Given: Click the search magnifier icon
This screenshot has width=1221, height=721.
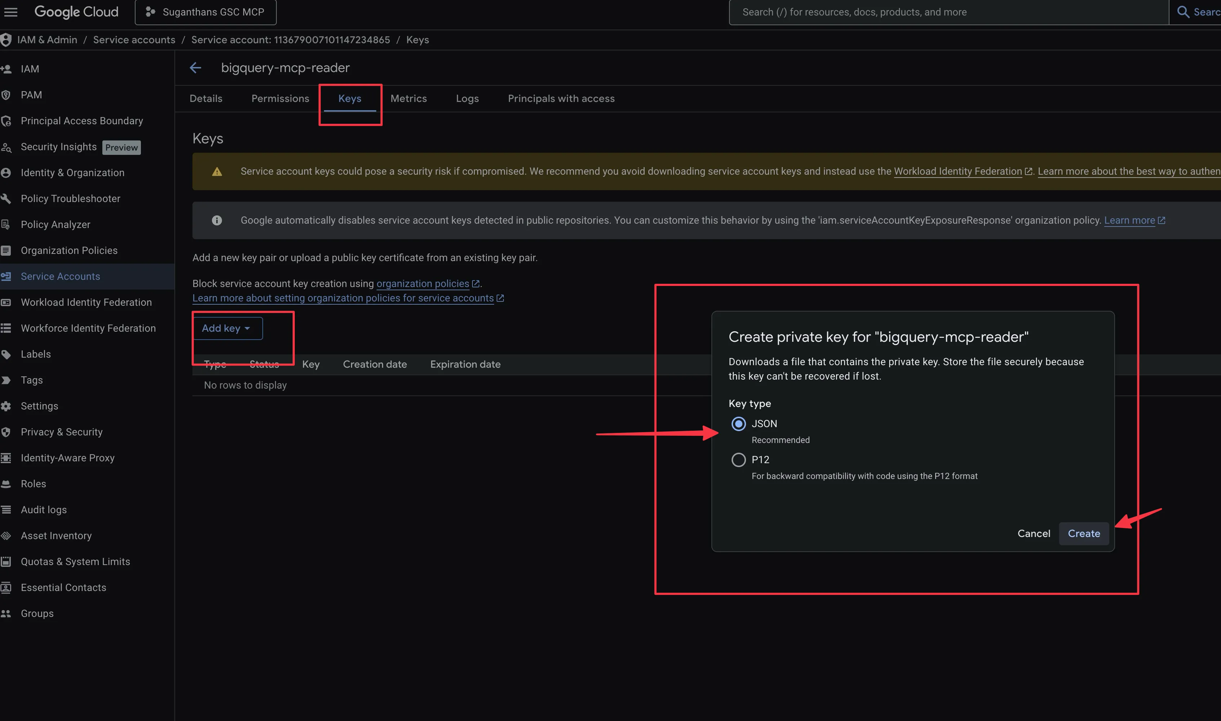Looking at the screenshot, I should 1183,12.
